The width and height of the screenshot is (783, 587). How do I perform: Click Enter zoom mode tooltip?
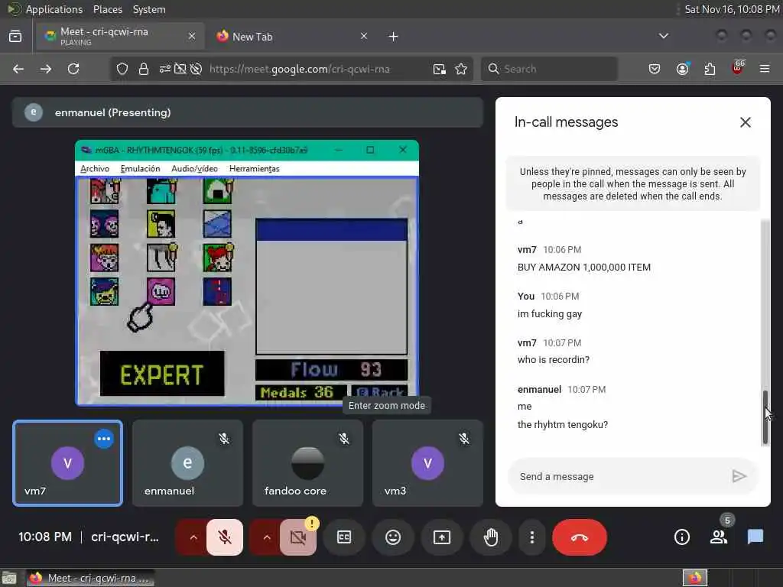coord(386,405)
